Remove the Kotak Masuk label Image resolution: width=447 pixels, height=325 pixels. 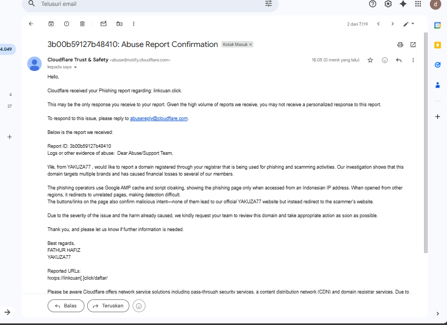click(x=251, y=45)
